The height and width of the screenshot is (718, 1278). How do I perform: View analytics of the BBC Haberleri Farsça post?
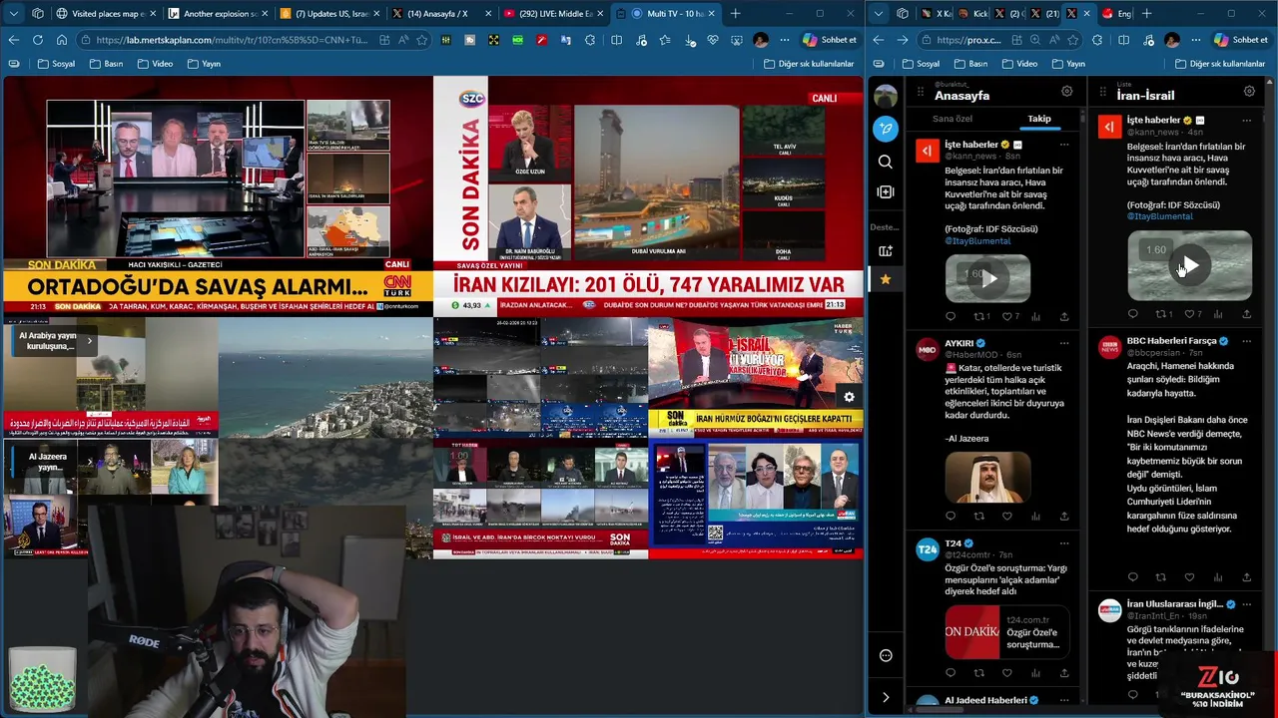(1218, 577)
